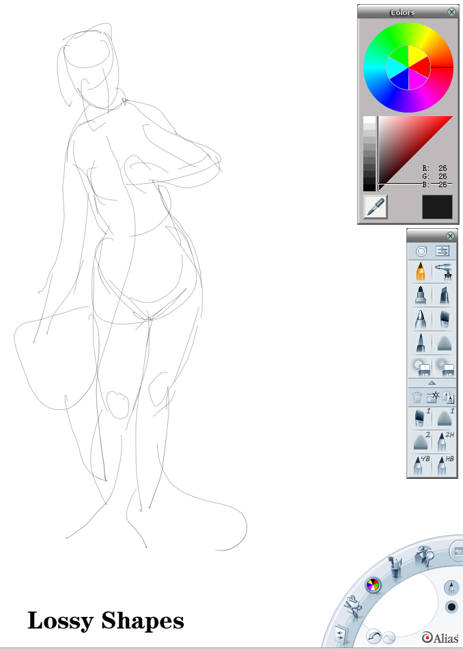
Task: Select custom soft brush preset 1
Action: 444,417
